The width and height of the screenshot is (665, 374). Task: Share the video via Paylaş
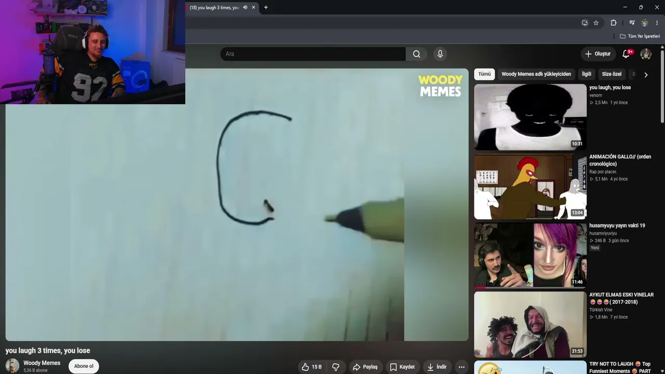[365, 367]
